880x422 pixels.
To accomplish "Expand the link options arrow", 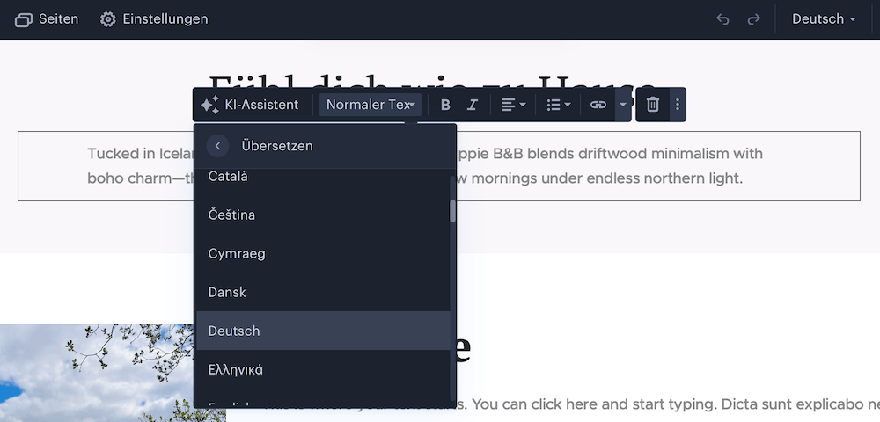I will pyautogui.click(x=622, y=105).
